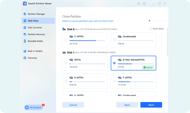
Task: Click the Cancel button
Action: (73, 105)
